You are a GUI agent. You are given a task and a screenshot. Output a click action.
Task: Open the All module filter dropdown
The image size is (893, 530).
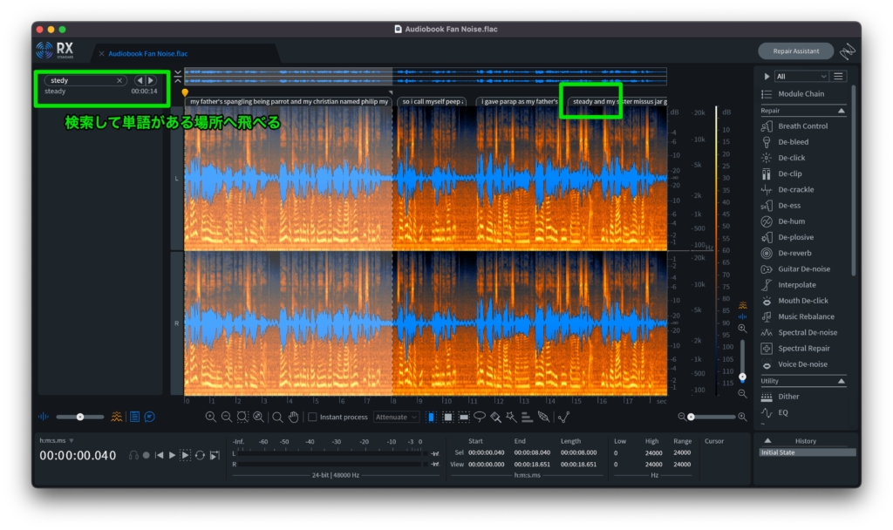point(800,77)
